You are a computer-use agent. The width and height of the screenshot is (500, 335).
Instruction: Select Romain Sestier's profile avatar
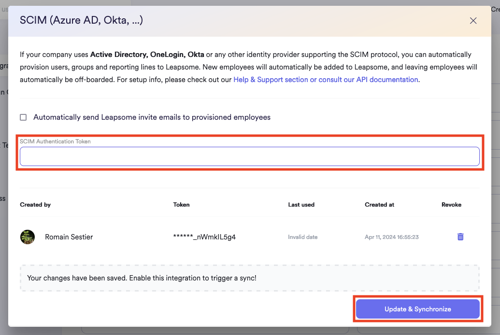pos(28,237)
